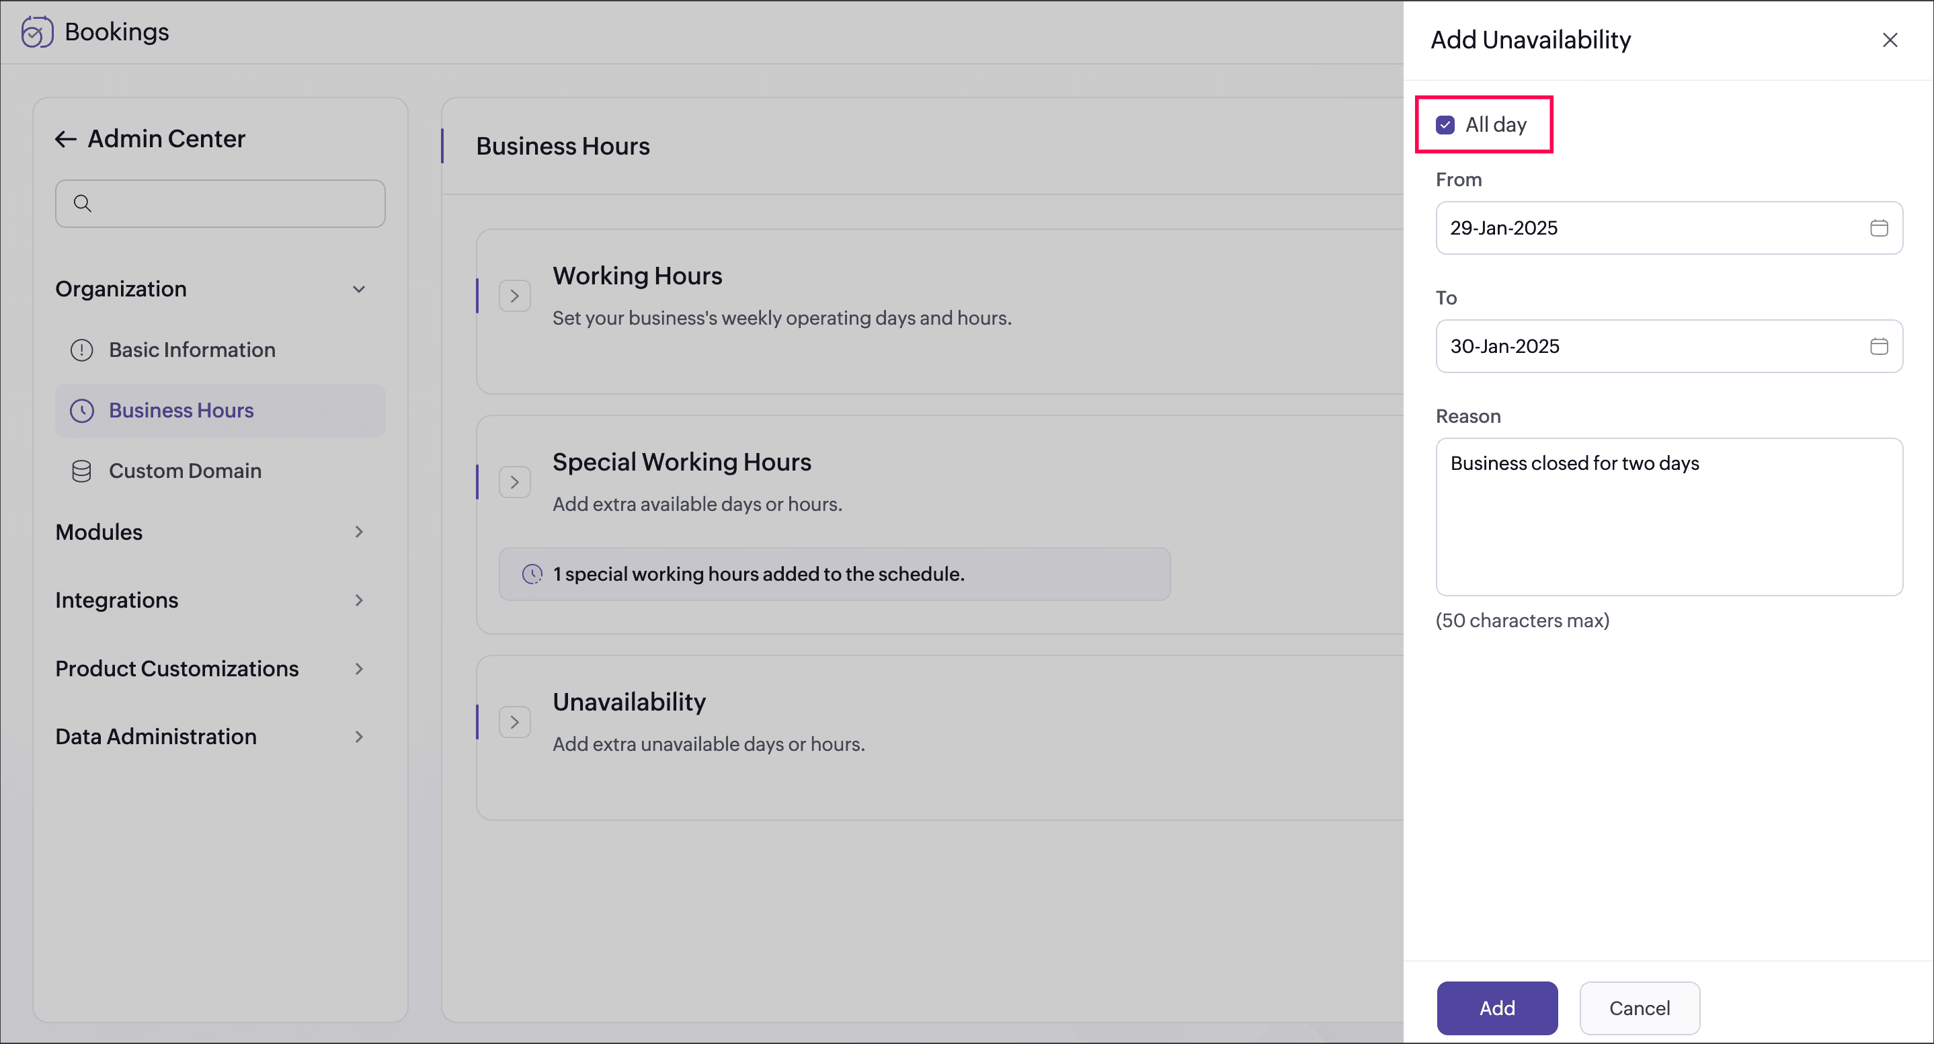Image resolution: width=1934 pixels, height=1044 pixels.
Task: Expand the Data Administration section
Action: pyautogui.click(x=359, y=737)
